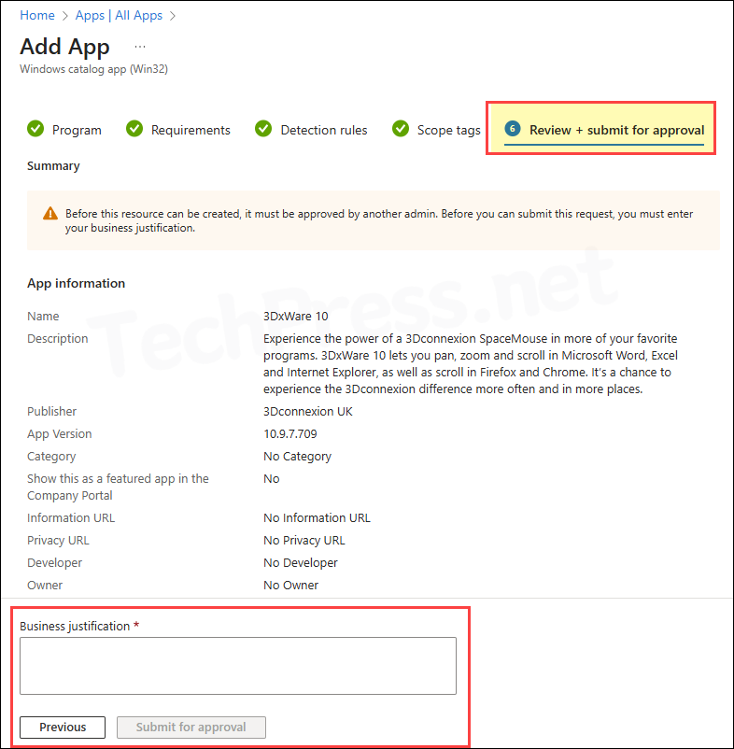
Task: Click the Owner field label
Action: pos(45,586)
